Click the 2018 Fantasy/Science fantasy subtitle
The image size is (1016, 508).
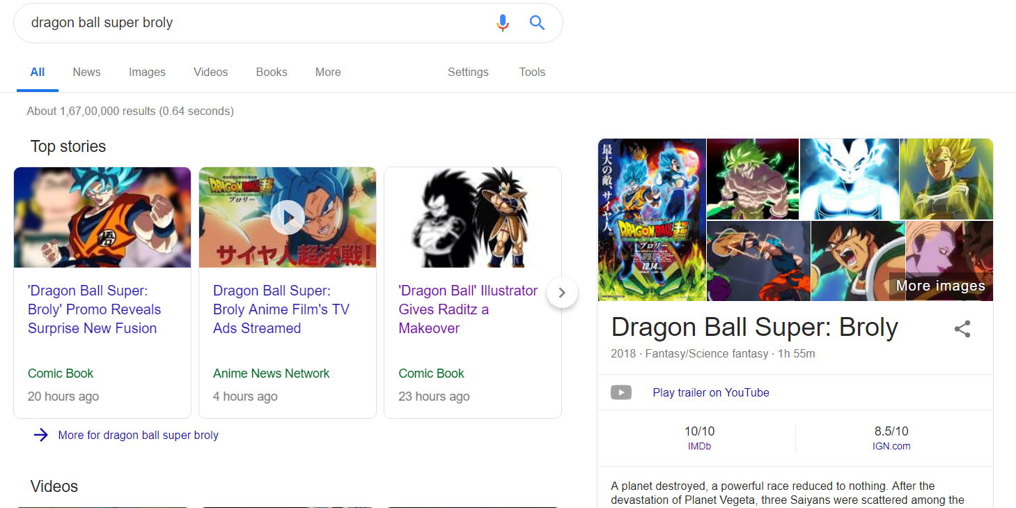tap(713, 353)
